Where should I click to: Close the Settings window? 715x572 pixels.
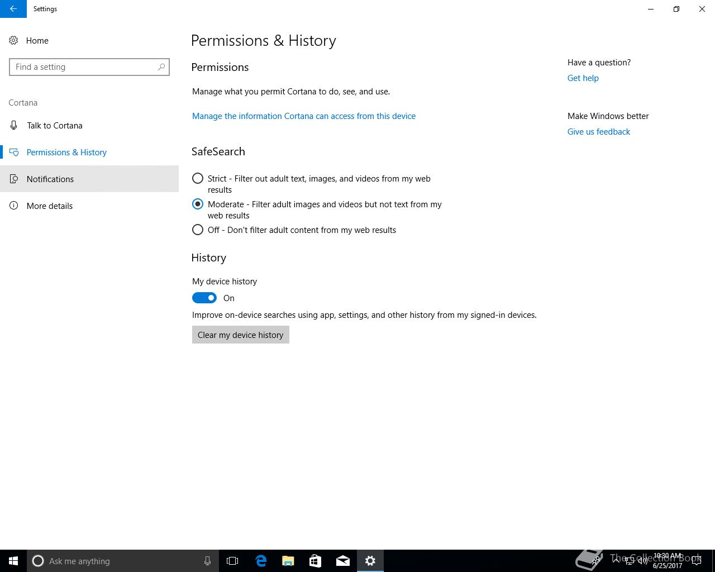tap(702, 9)
